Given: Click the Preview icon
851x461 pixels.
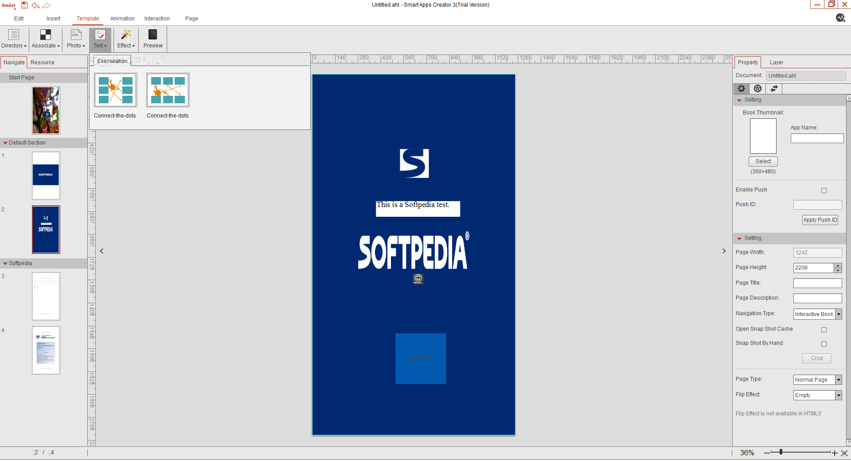Looking at the screenshot, I should (153, 39).
